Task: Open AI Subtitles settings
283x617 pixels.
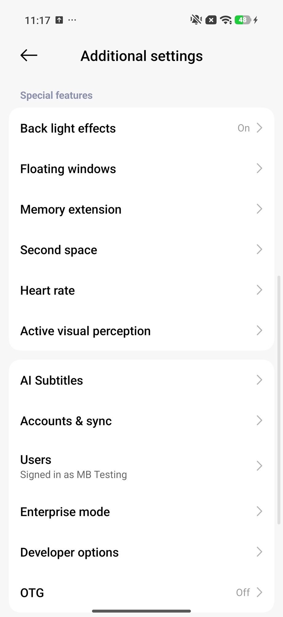Action: pos(141,380)
